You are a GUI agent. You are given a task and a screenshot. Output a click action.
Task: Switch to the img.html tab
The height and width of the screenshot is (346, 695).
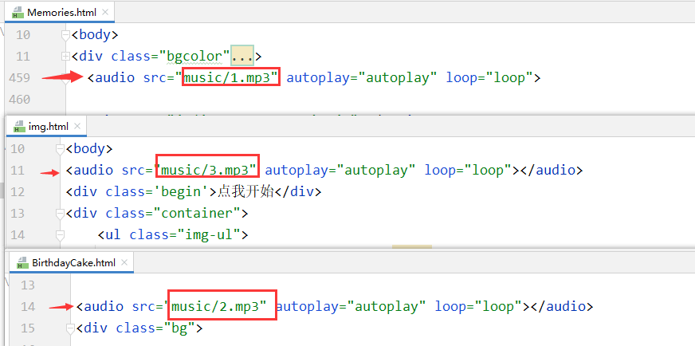click(x=46, y=127)
